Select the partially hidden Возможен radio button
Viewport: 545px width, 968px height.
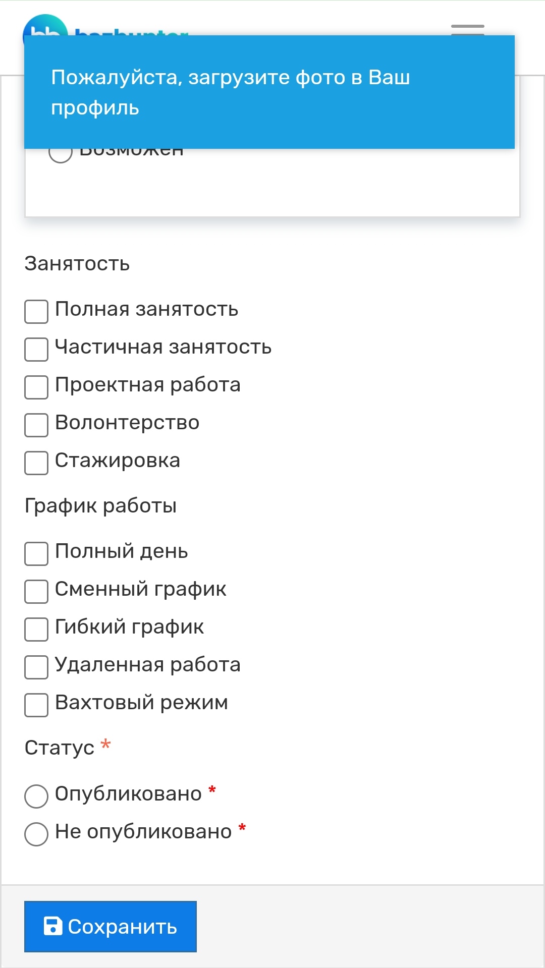tap(61, 153)
